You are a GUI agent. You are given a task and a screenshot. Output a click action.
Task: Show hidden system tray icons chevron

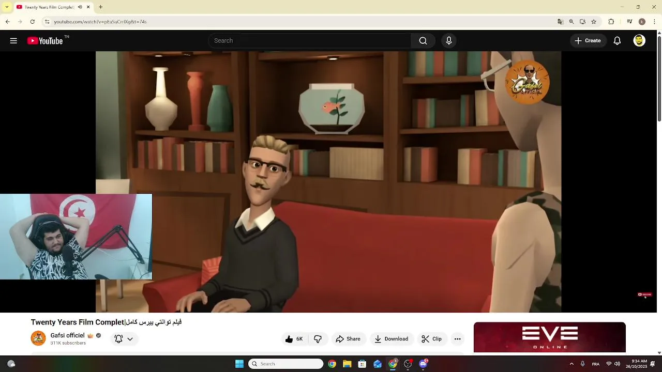coord(571,364)
